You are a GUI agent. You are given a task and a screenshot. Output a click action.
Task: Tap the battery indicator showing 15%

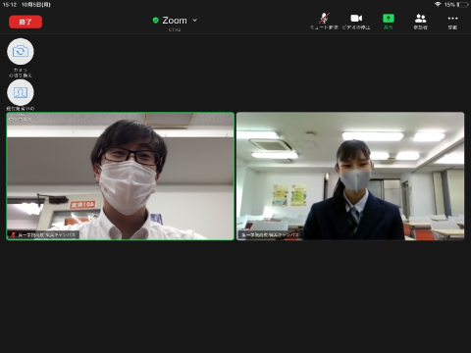pyautogui.click(x=456, y=5)
